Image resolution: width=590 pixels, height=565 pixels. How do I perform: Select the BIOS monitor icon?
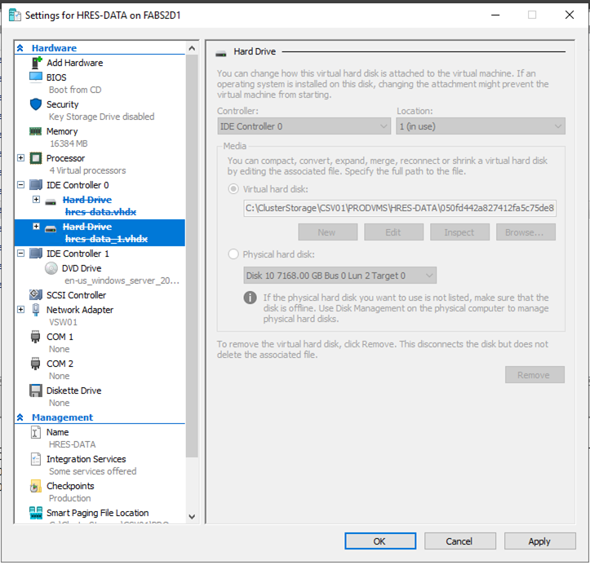tap(36, 77)
